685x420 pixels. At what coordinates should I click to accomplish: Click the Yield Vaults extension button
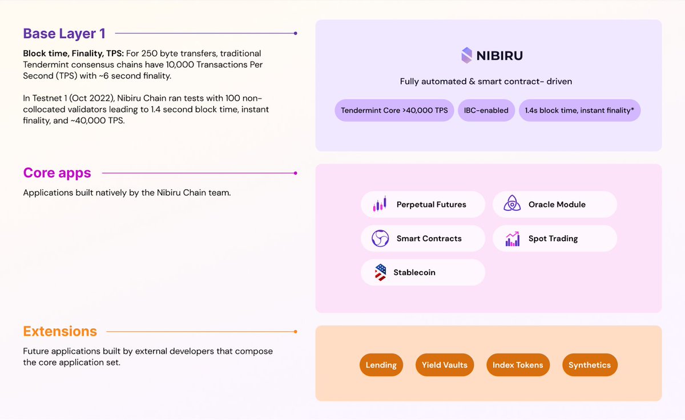(x=445, y=365)
